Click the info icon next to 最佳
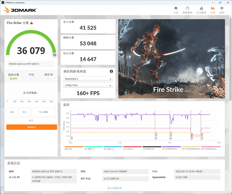This screenshot has height=194, width=232. [52, 75]
